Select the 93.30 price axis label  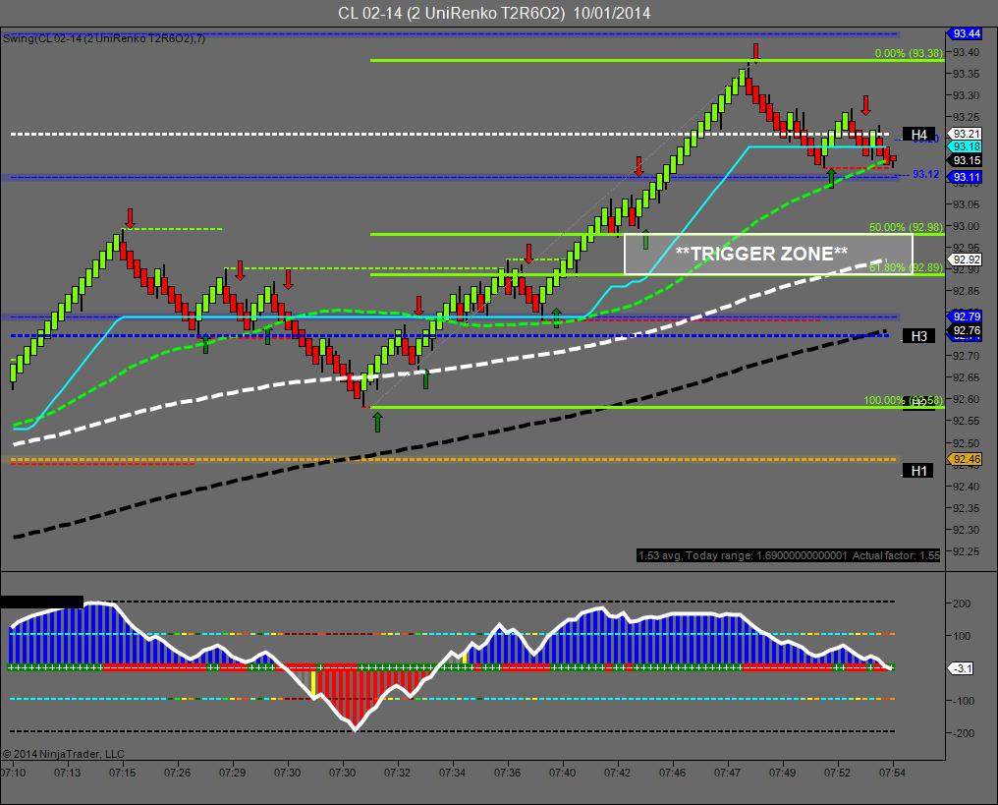[x=966, y=95]
